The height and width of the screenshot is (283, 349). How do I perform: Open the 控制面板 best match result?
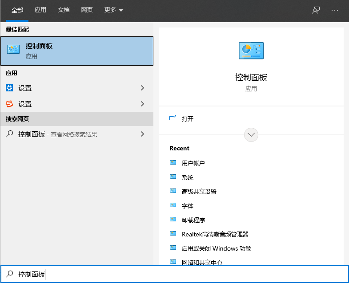[76, 51]
